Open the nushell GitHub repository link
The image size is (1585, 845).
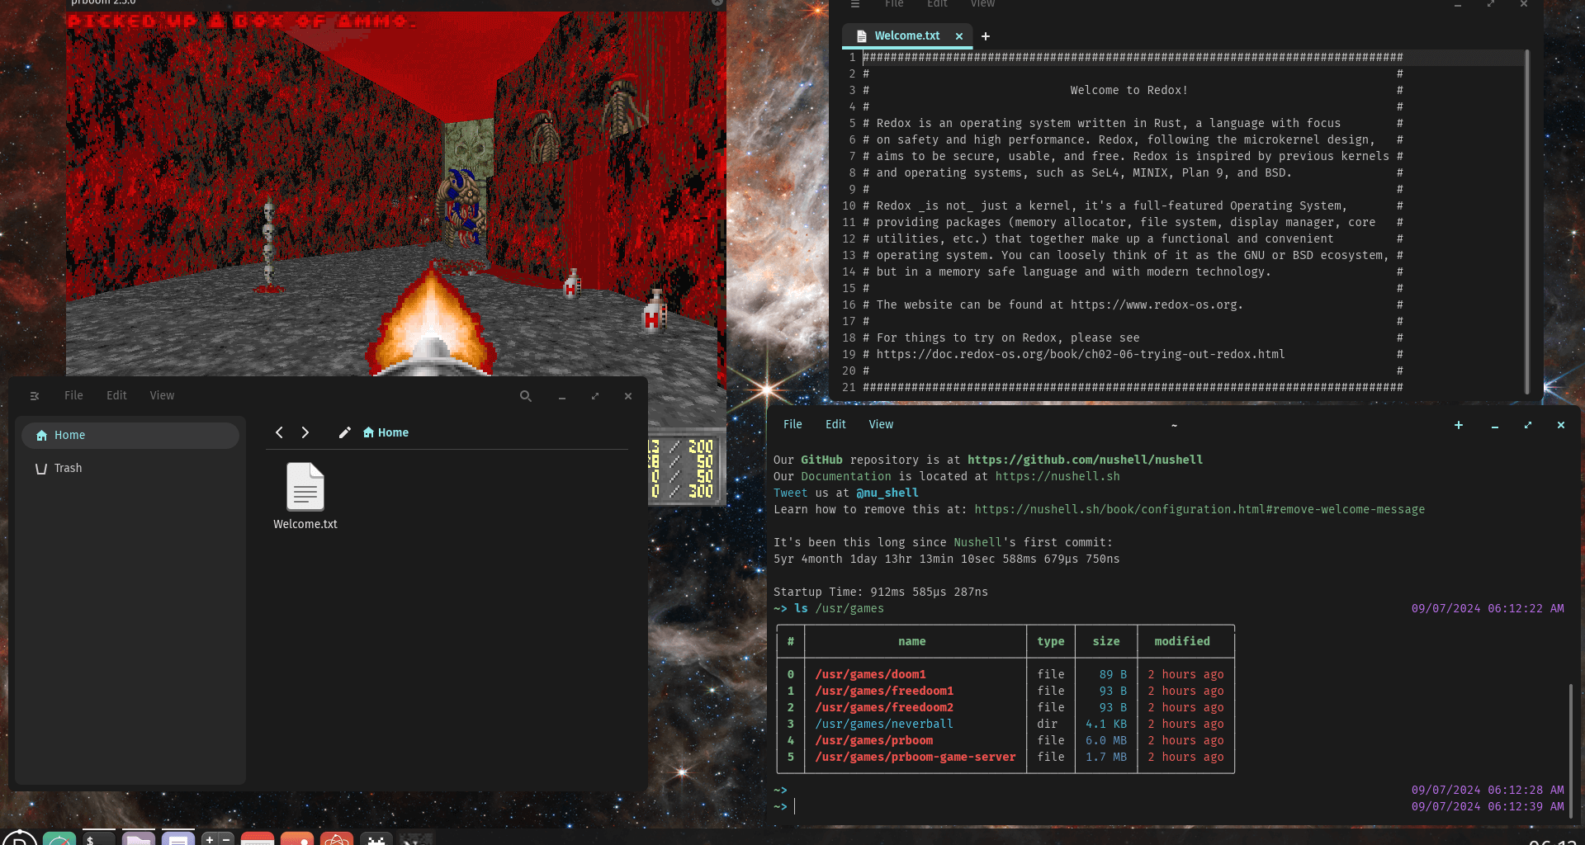pyautogui.click(x=1085, y=460)
